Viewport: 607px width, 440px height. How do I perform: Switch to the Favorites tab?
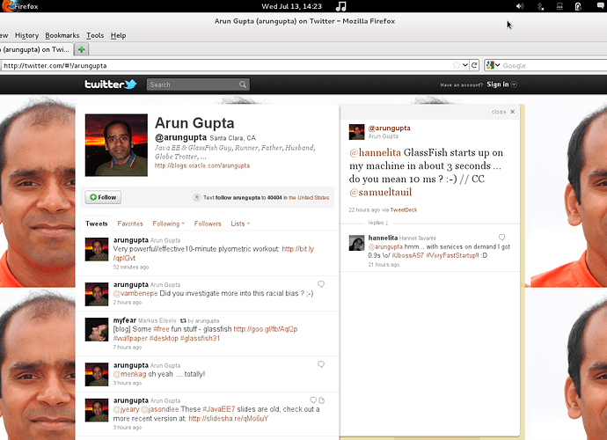pyautogui.click(x=130, y=224)
